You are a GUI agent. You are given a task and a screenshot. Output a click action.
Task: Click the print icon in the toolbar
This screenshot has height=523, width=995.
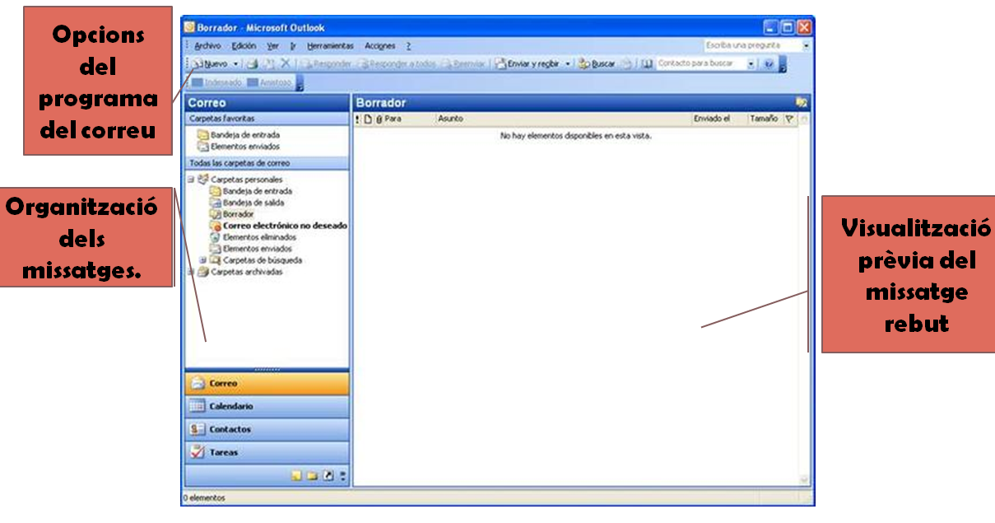[253, 63]
